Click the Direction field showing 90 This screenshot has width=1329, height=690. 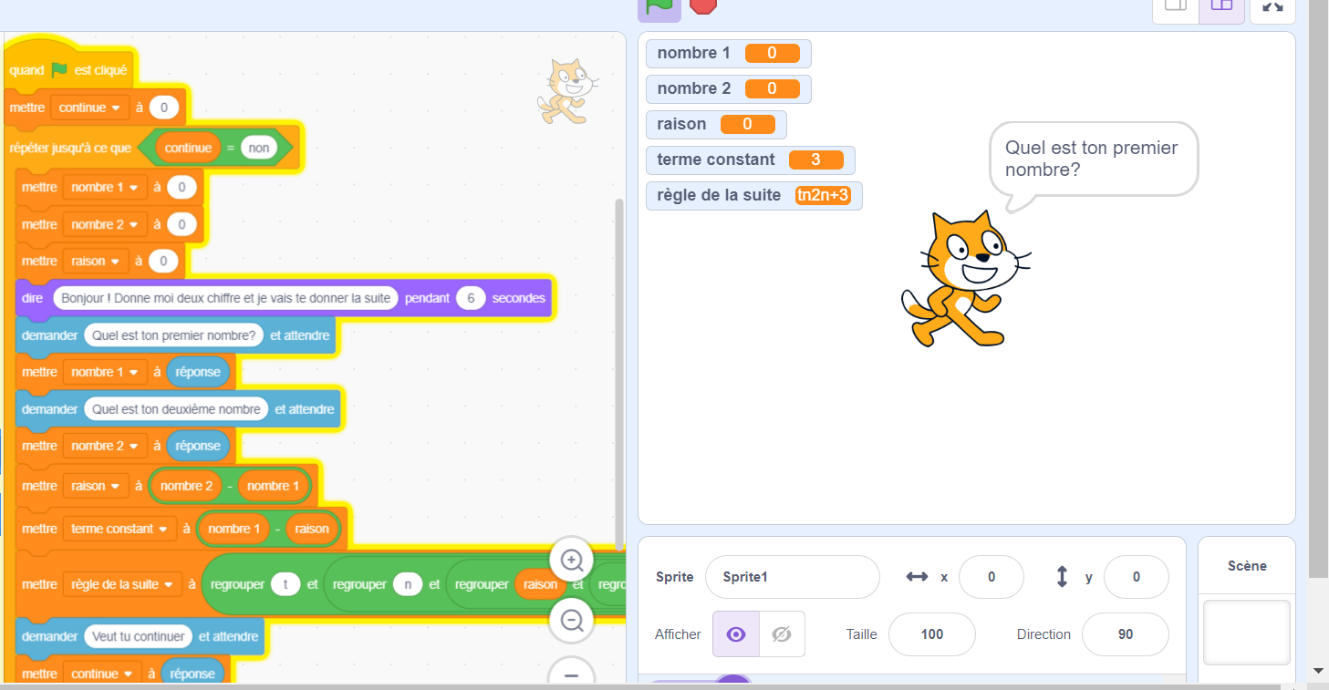pyautogui.click(x=1125, y=634)
